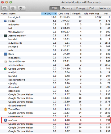Click the Dock process icon
111x134 pixels.
(6, 54)
